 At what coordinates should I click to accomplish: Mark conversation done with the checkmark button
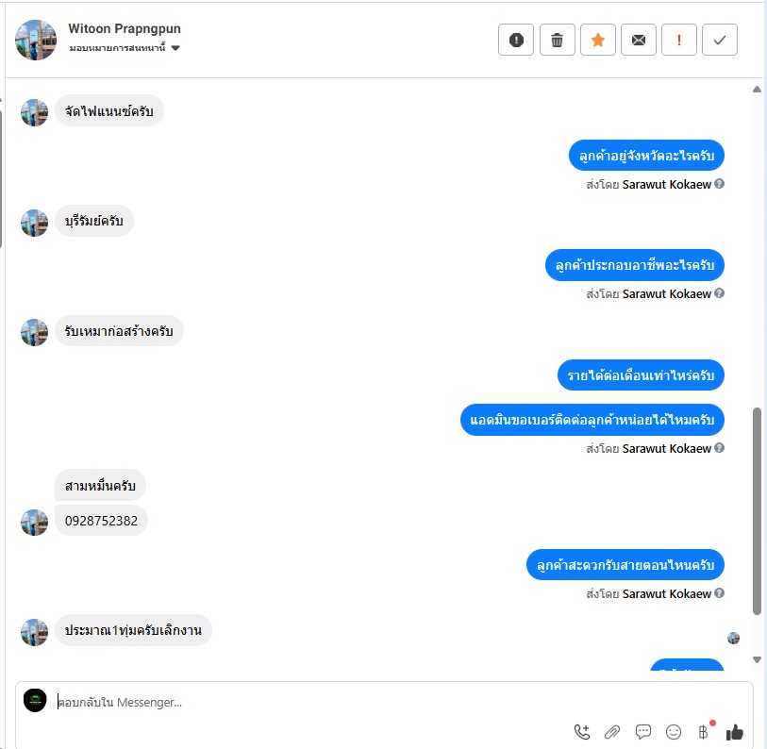click(x=720, y=40)
